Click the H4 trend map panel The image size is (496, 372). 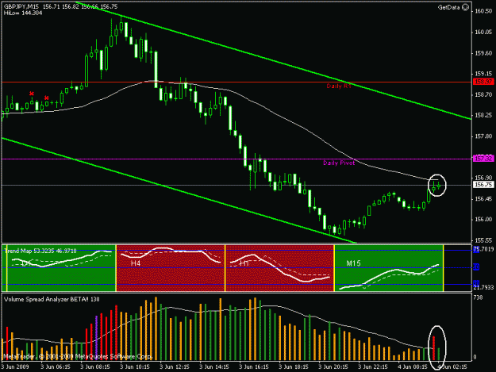click(171, 268)
